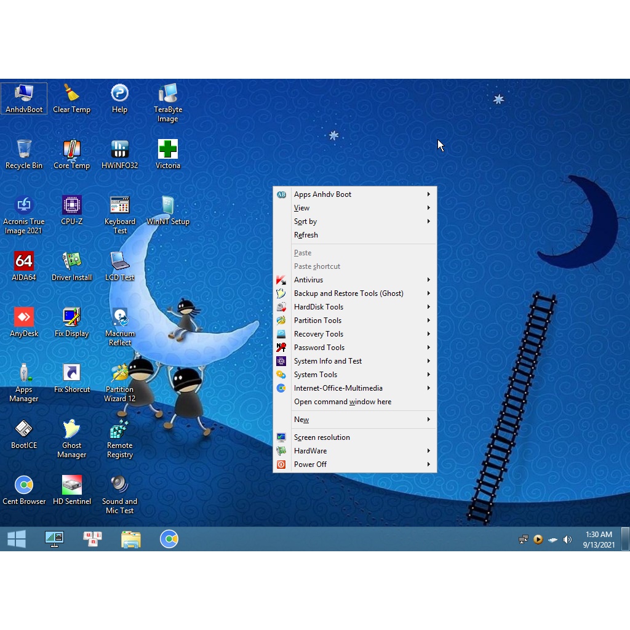Launch Ghost Manager icon
The width and height of the screenshot is (630, 630).
tap(71, 439)
